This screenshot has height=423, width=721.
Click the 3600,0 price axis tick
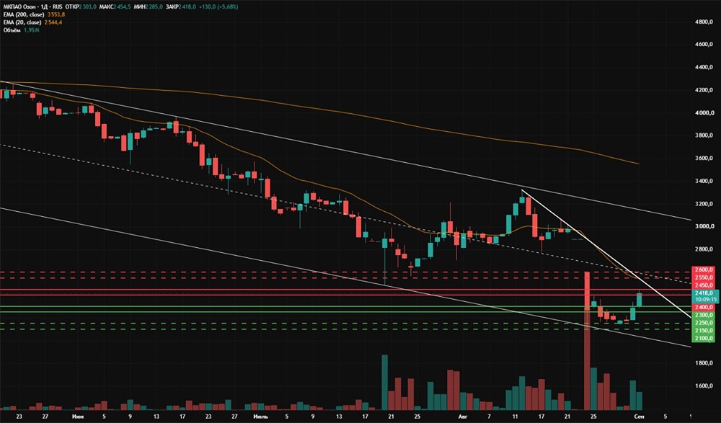pyautogui.click(x=704, y=158)
